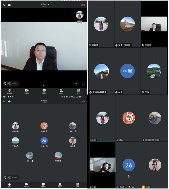This screenshot has height=189, width=169.
Task: Expand the 腾讯会议 title dropdown showing 06:39
Action: click(45, 5)
